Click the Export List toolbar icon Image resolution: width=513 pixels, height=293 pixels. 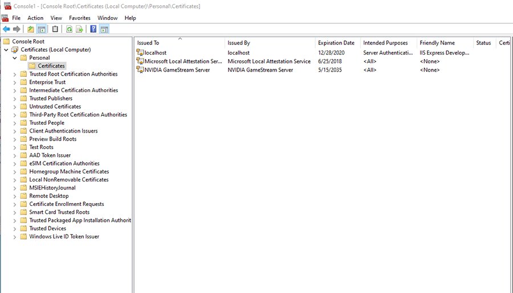pos(80,29)
